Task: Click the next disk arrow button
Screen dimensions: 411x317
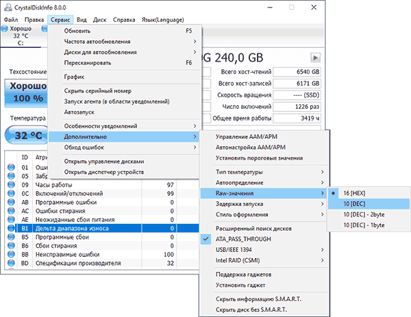Action: pos(315,58)
